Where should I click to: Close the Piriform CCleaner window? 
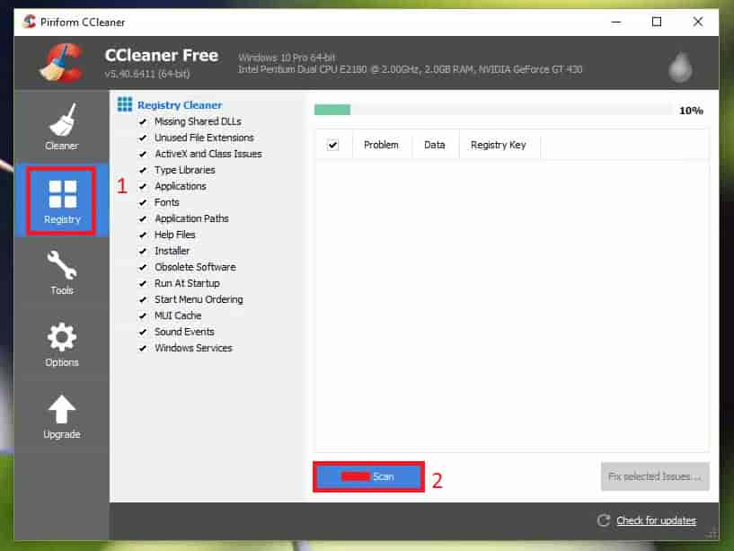(x=697, y=22)
